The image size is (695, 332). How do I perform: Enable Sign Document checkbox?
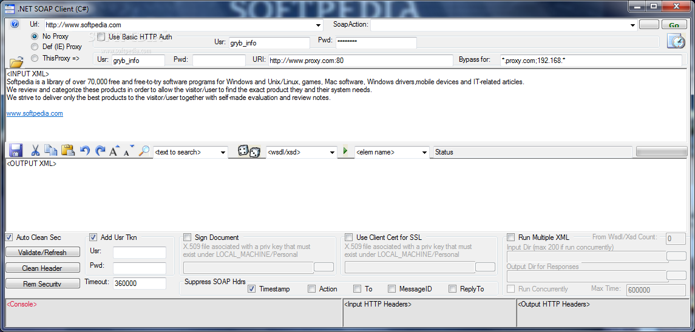[x=188, y=237]
